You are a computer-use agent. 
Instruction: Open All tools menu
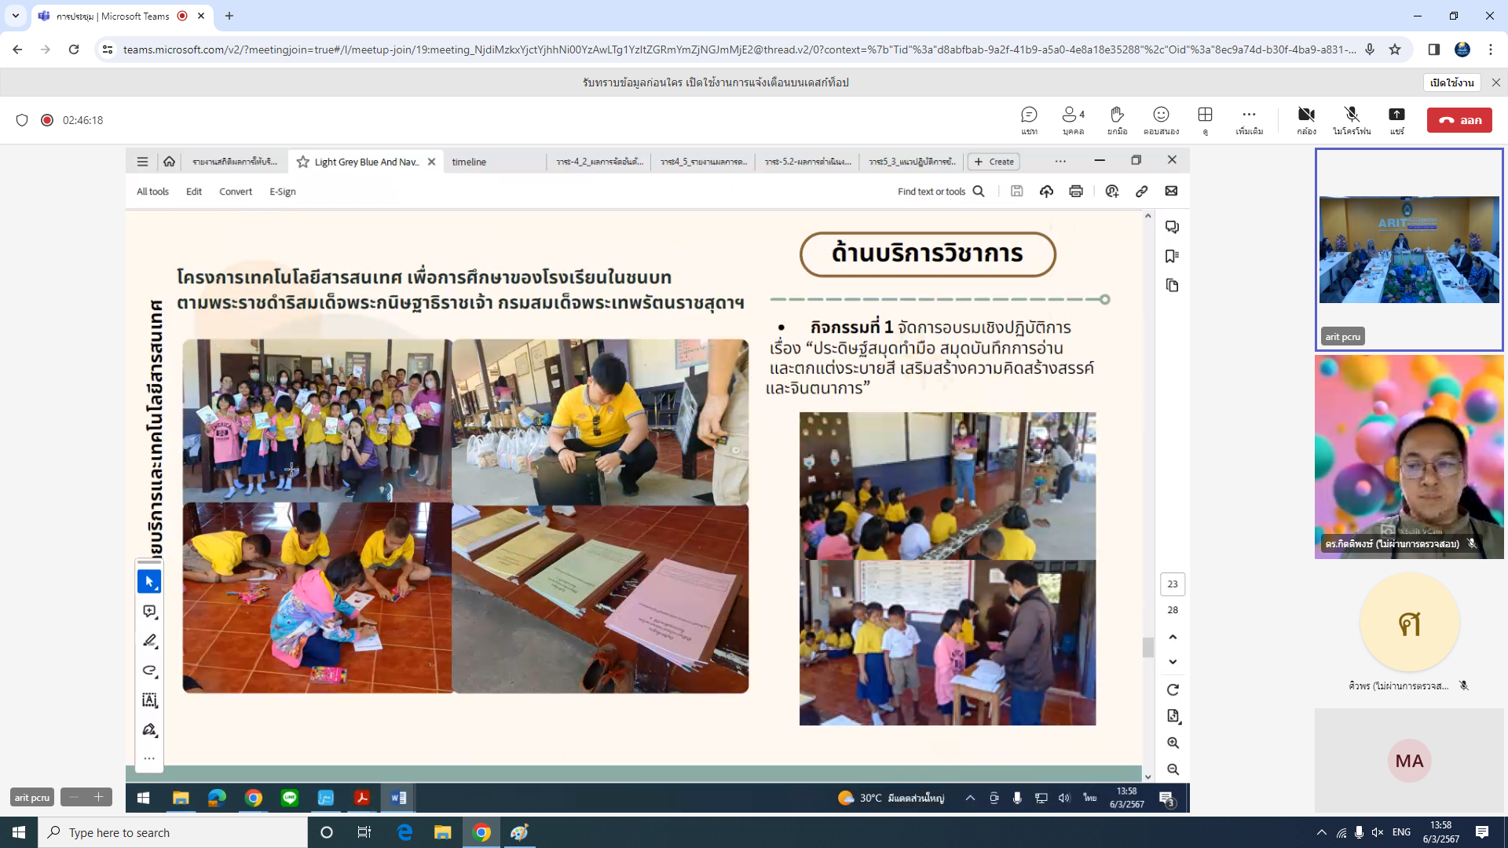[152, 192]
